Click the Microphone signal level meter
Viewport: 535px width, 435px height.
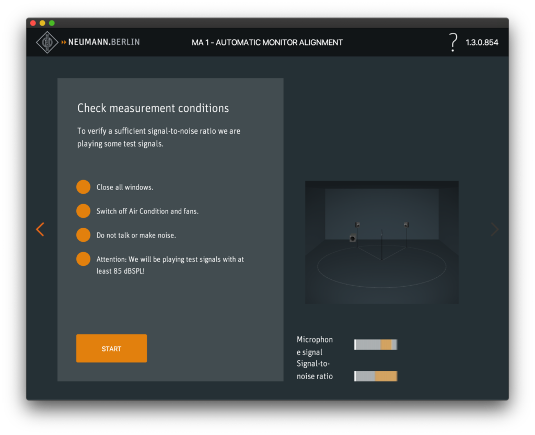(376, 345)
